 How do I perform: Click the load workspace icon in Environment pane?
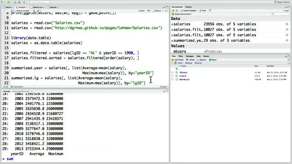[x=173, y=10]
